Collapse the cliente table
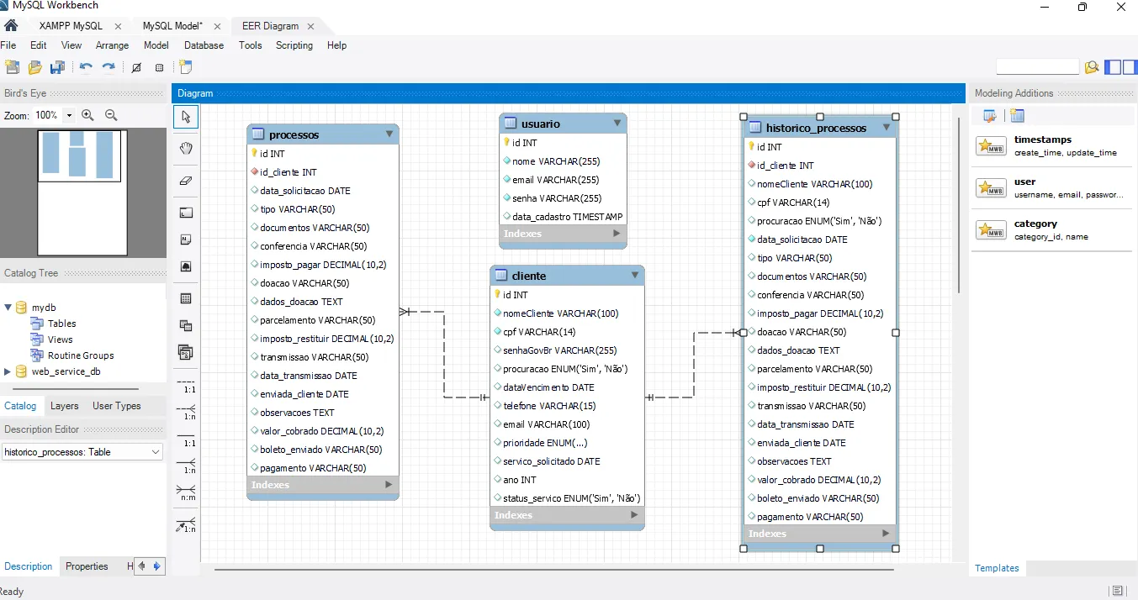Image resolution: width=1138 pixels, height=600 pixels. pos(635,275)
